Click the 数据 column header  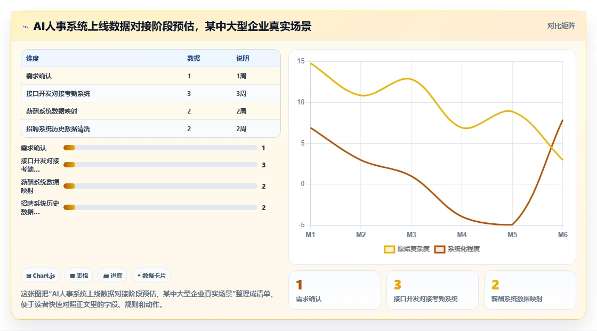[x=193, y=58]
